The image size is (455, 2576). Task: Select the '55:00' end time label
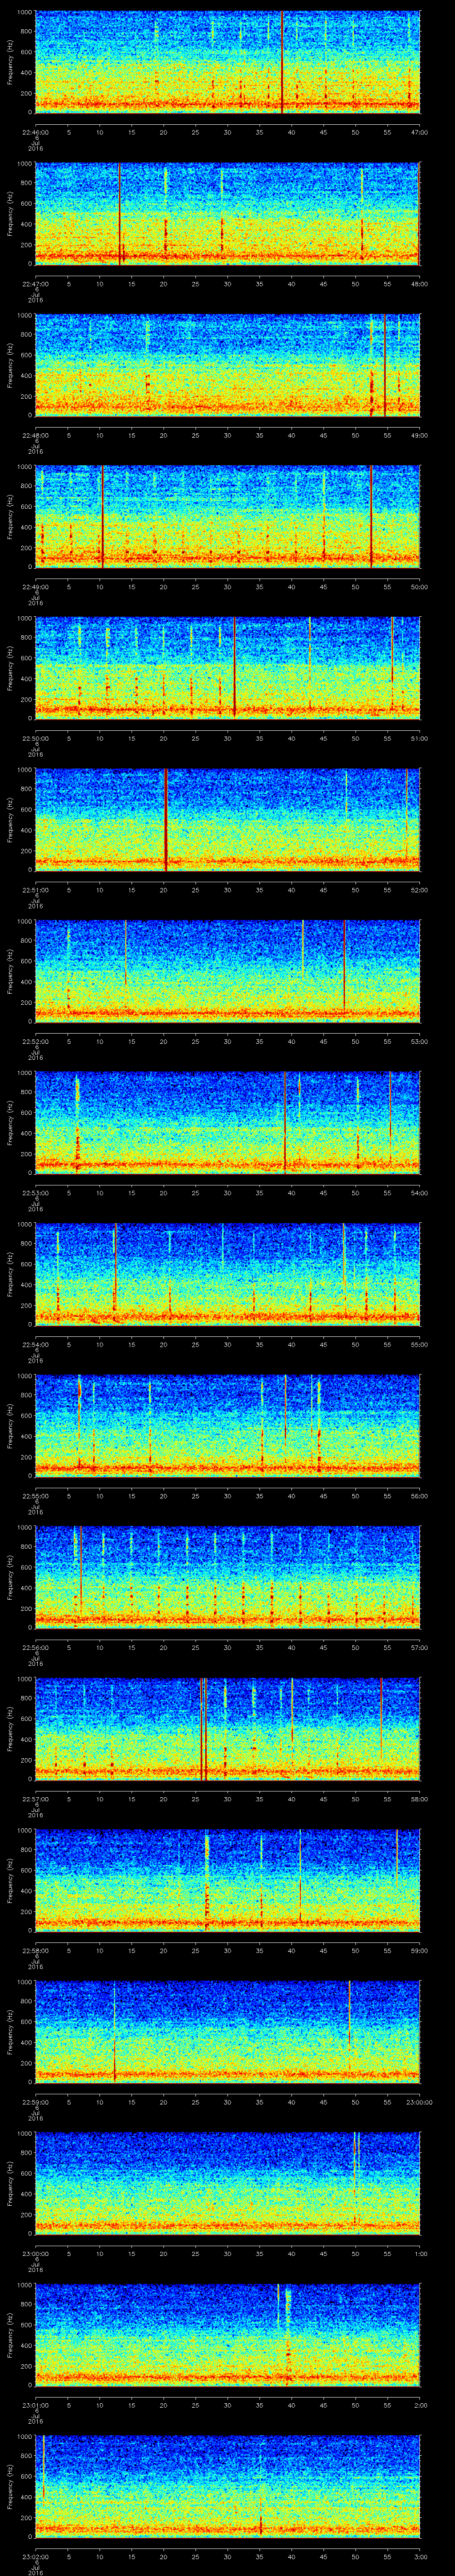pos(419,1344)
